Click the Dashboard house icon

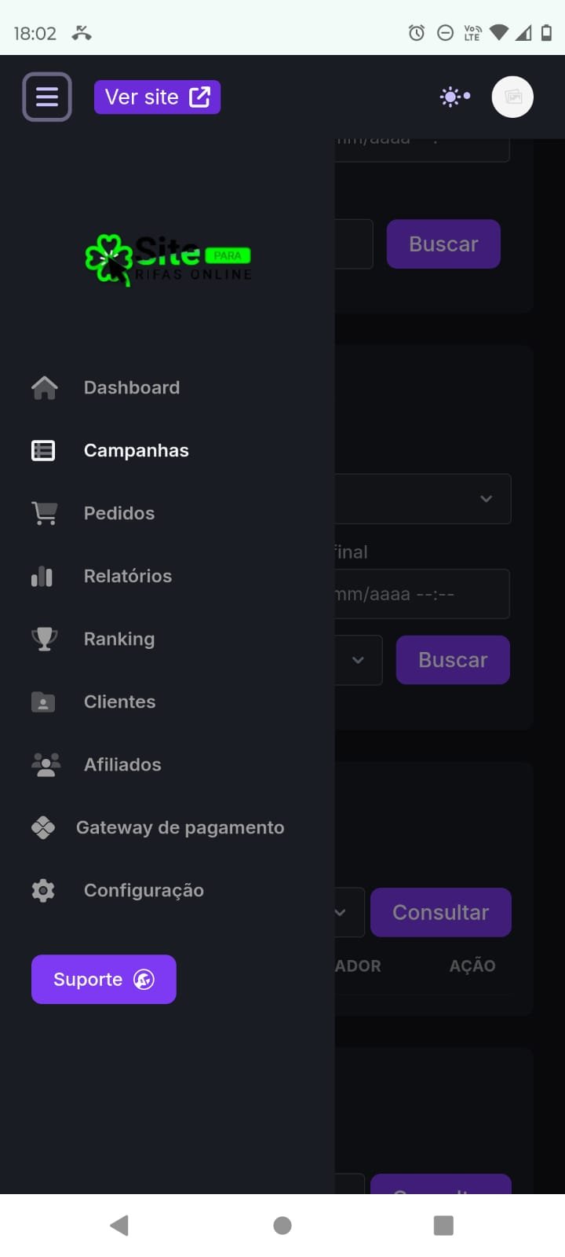click(44, 387)
